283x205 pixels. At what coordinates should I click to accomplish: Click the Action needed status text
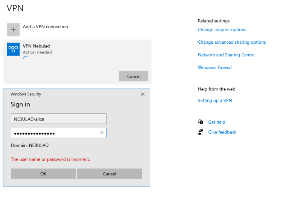tap(37, 52)
